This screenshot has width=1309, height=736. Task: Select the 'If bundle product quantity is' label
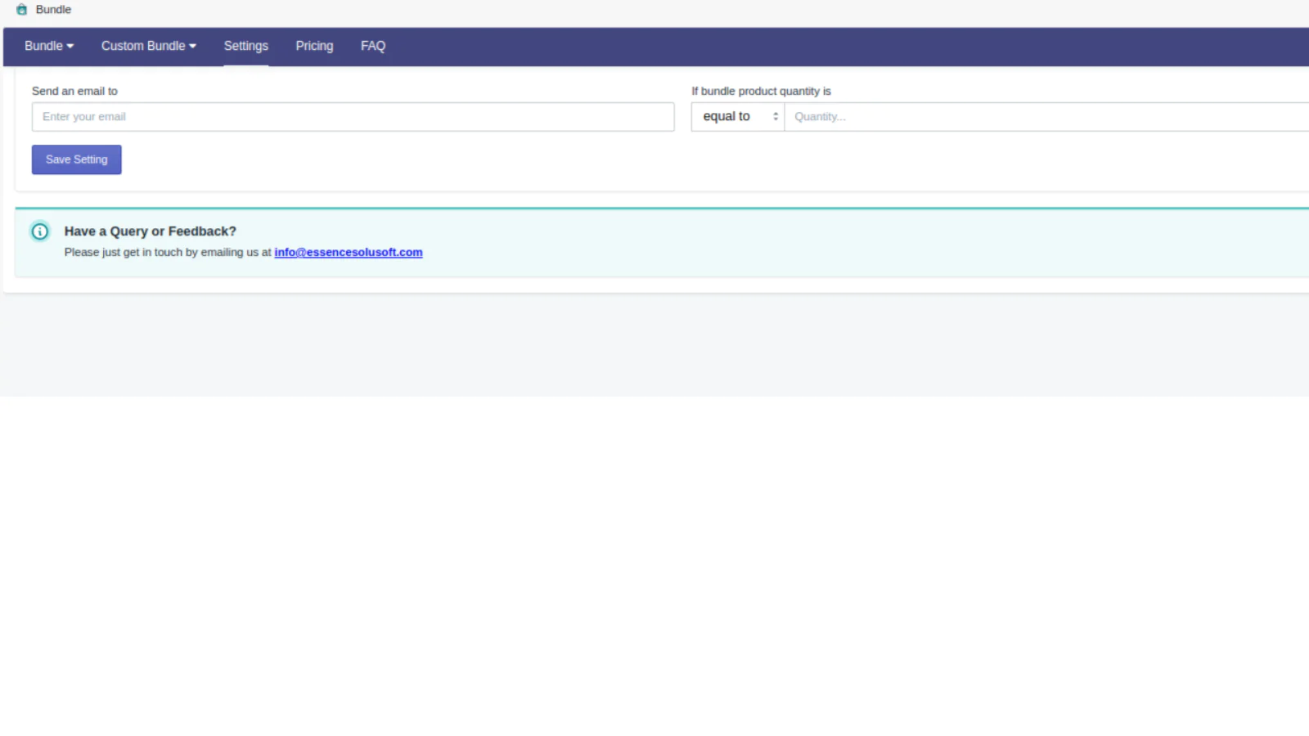click(761, 91)
